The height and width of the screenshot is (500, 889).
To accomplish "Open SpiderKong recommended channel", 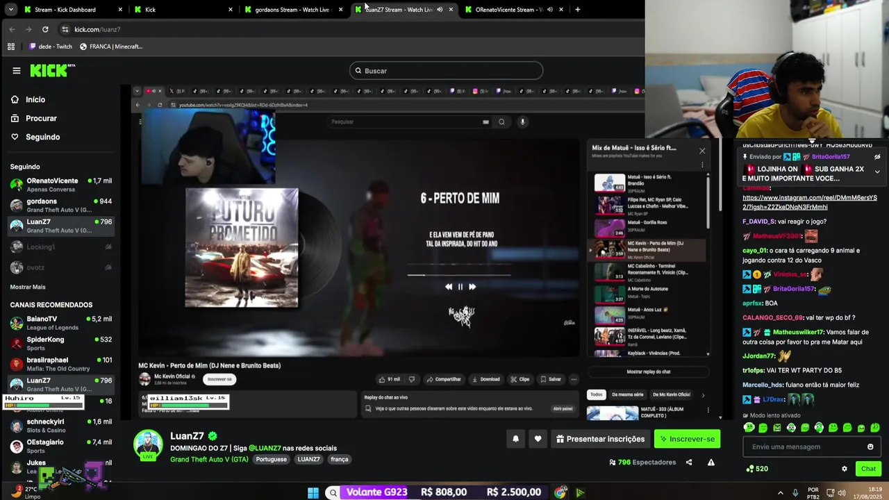I will pos(60,343).
